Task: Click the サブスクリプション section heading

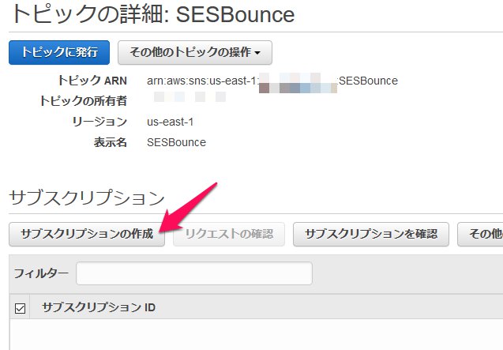Action: pos(86,198)
